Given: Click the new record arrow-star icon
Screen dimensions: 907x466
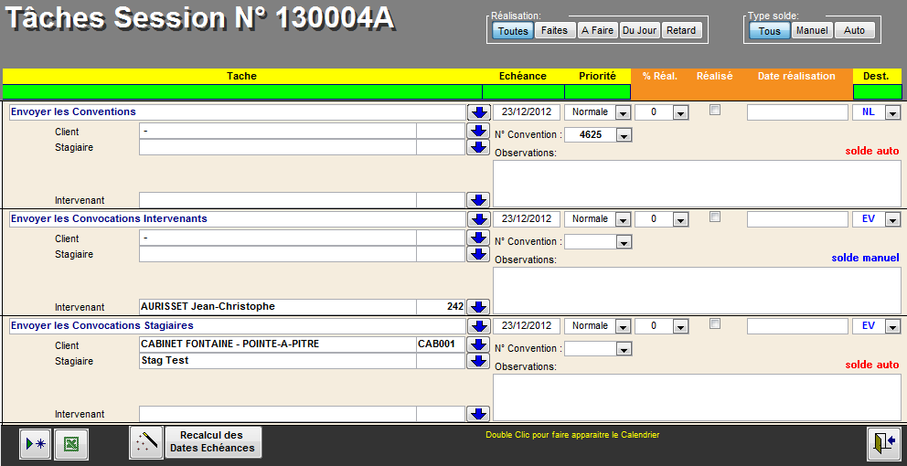Looking at the screenshot, I should (x=35, y=444).
